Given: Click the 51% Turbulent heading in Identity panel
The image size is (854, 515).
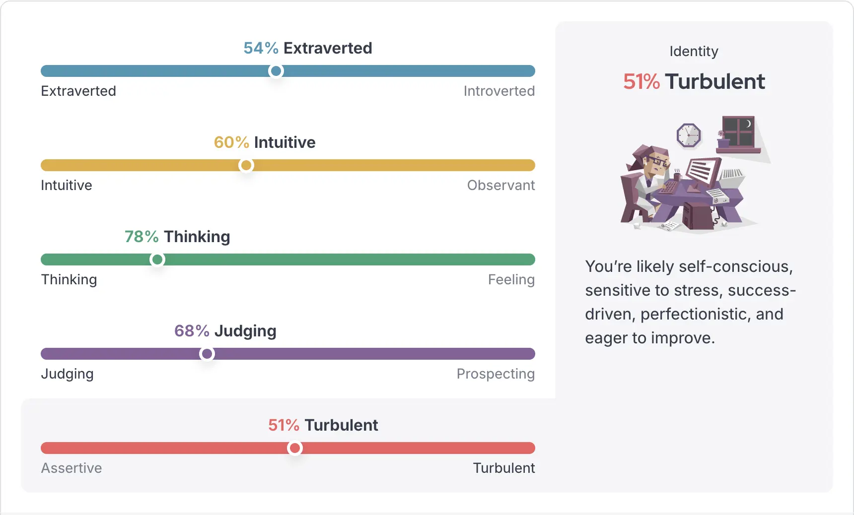Looking at the screenshot, I should point(694,81).
